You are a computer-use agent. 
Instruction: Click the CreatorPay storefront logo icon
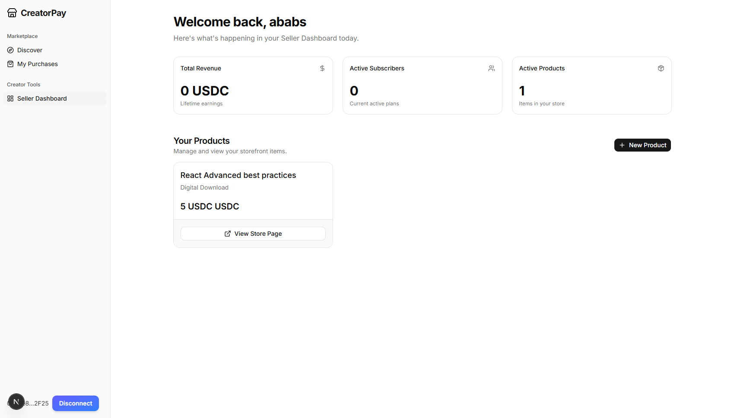point(12,13)
